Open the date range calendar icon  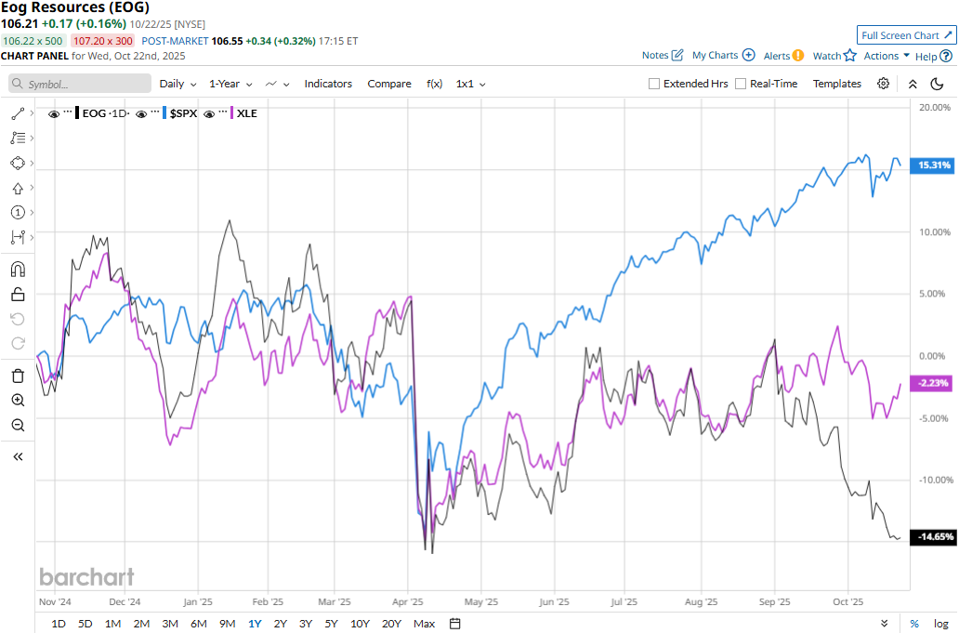click(455, 624)
